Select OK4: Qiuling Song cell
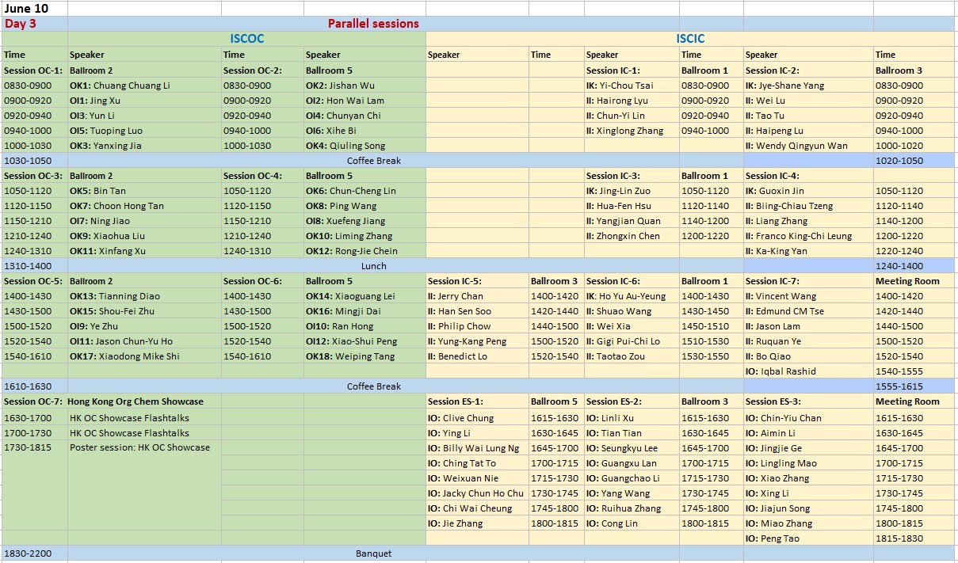This screenshot has height=563, width=958. click(x=364, y=146)
